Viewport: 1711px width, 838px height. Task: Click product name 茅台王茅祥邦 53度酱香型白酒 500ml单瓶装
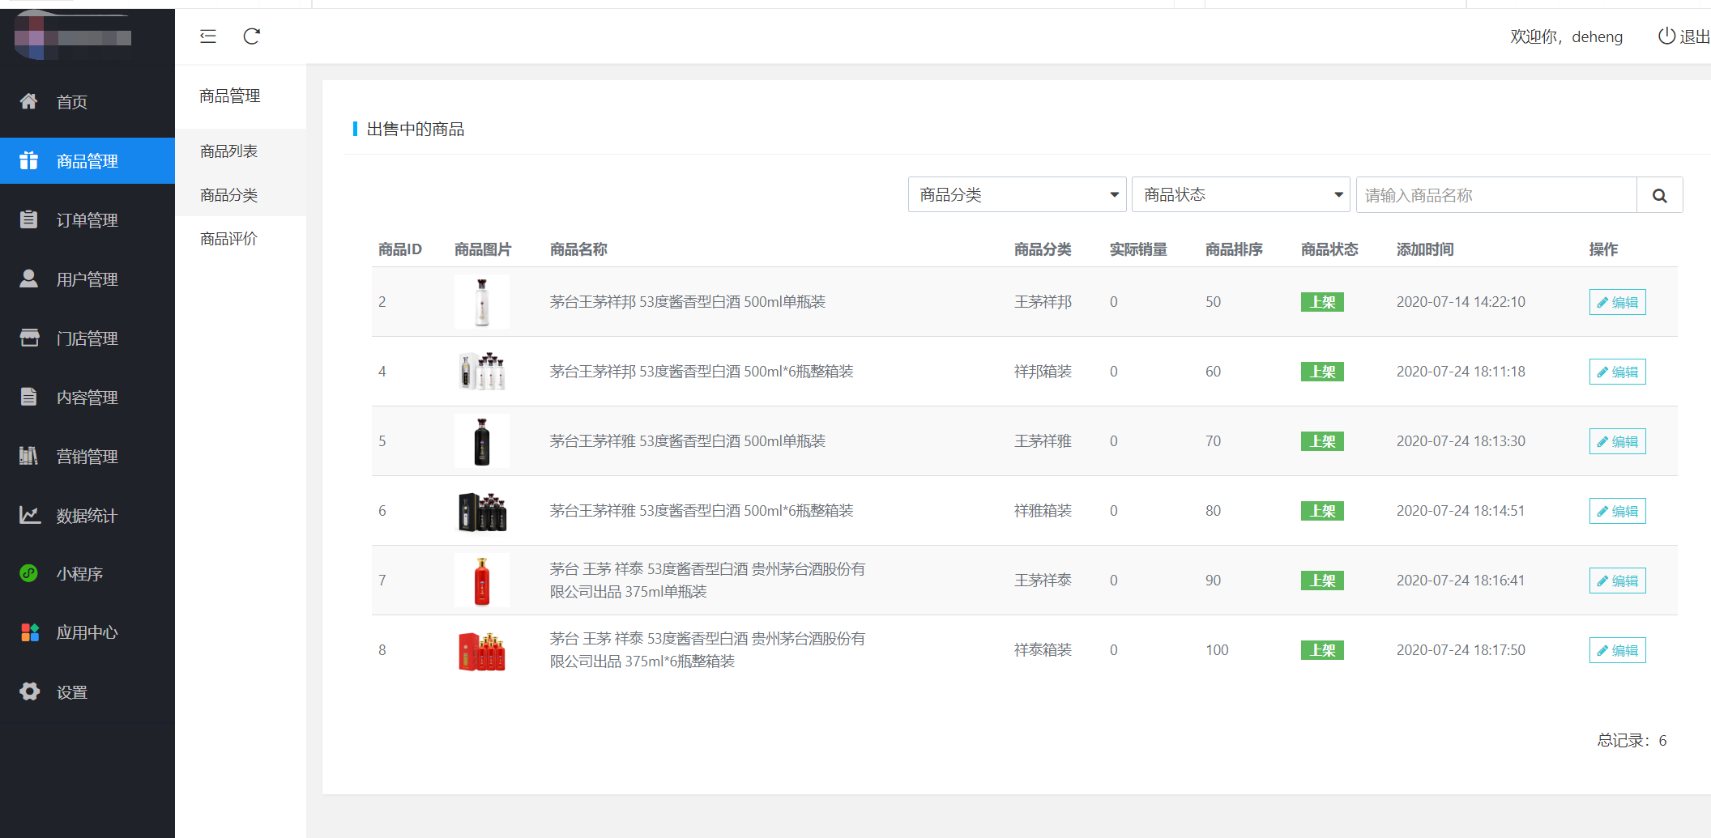point(687,302)
